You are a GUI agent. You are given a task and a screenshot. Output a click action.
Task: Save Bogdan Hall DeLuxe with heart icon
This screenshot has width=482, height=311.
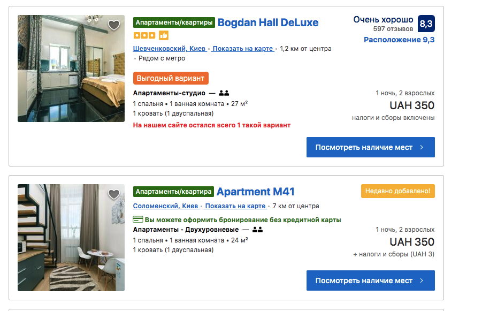[x=113, y=25]
